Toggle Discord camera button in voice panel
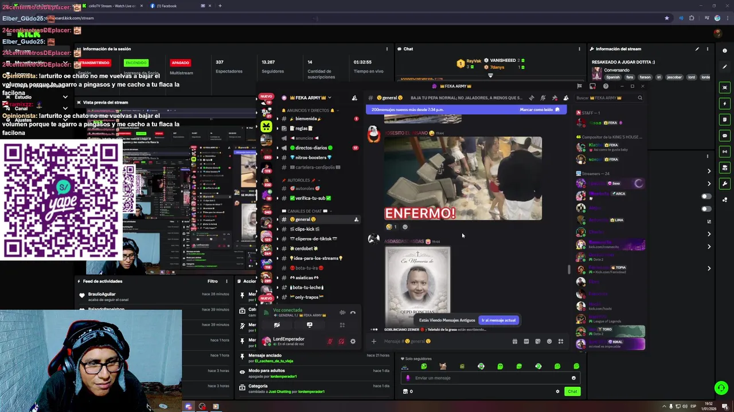The image size is (734, 412). pyautogui.click(x=277, y=325)
